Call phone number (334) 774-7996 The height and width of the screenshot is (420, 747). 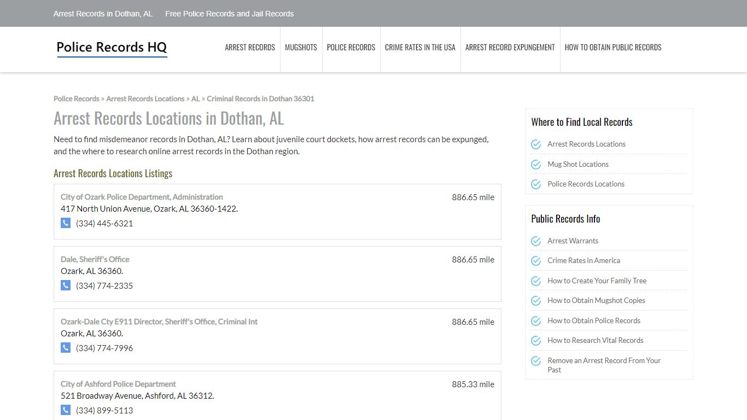[104, 348]
